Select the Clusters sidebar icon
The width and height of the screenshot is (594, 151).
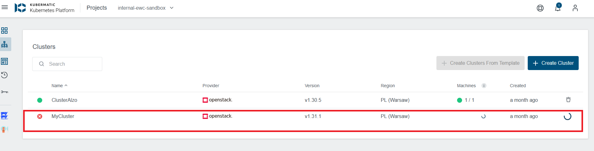pyautogui.click(x=5, y=44)
